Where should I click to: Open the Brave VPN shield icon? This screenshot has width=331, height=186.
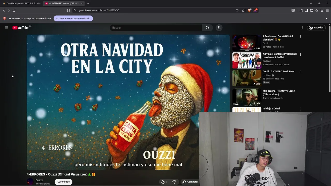322,10
